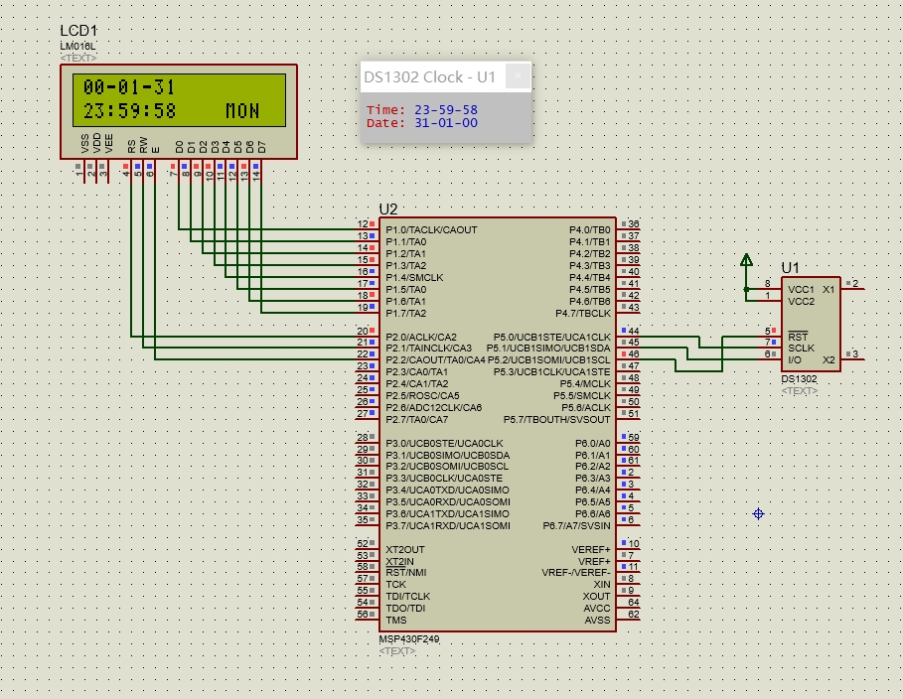Click the DS1302 Clock - U1 title bar

429,77
